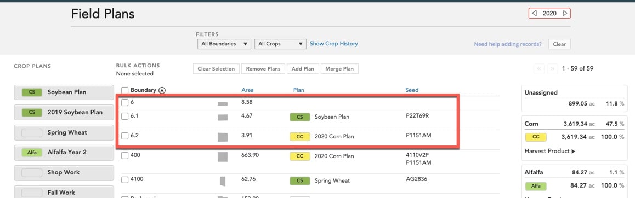The image size is (635, 198).
Task: Click area value 663.90
Action: [250, 155]
